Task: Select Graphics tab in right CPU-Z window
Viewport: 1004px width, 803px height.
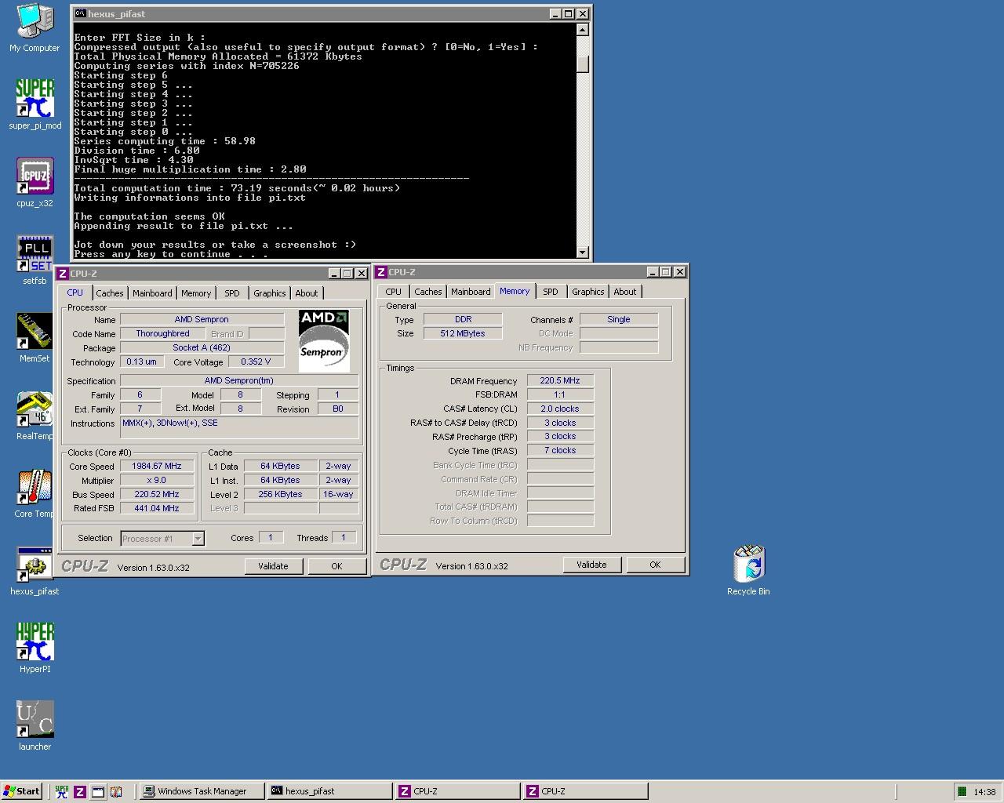Action: [x=588, y=292]
